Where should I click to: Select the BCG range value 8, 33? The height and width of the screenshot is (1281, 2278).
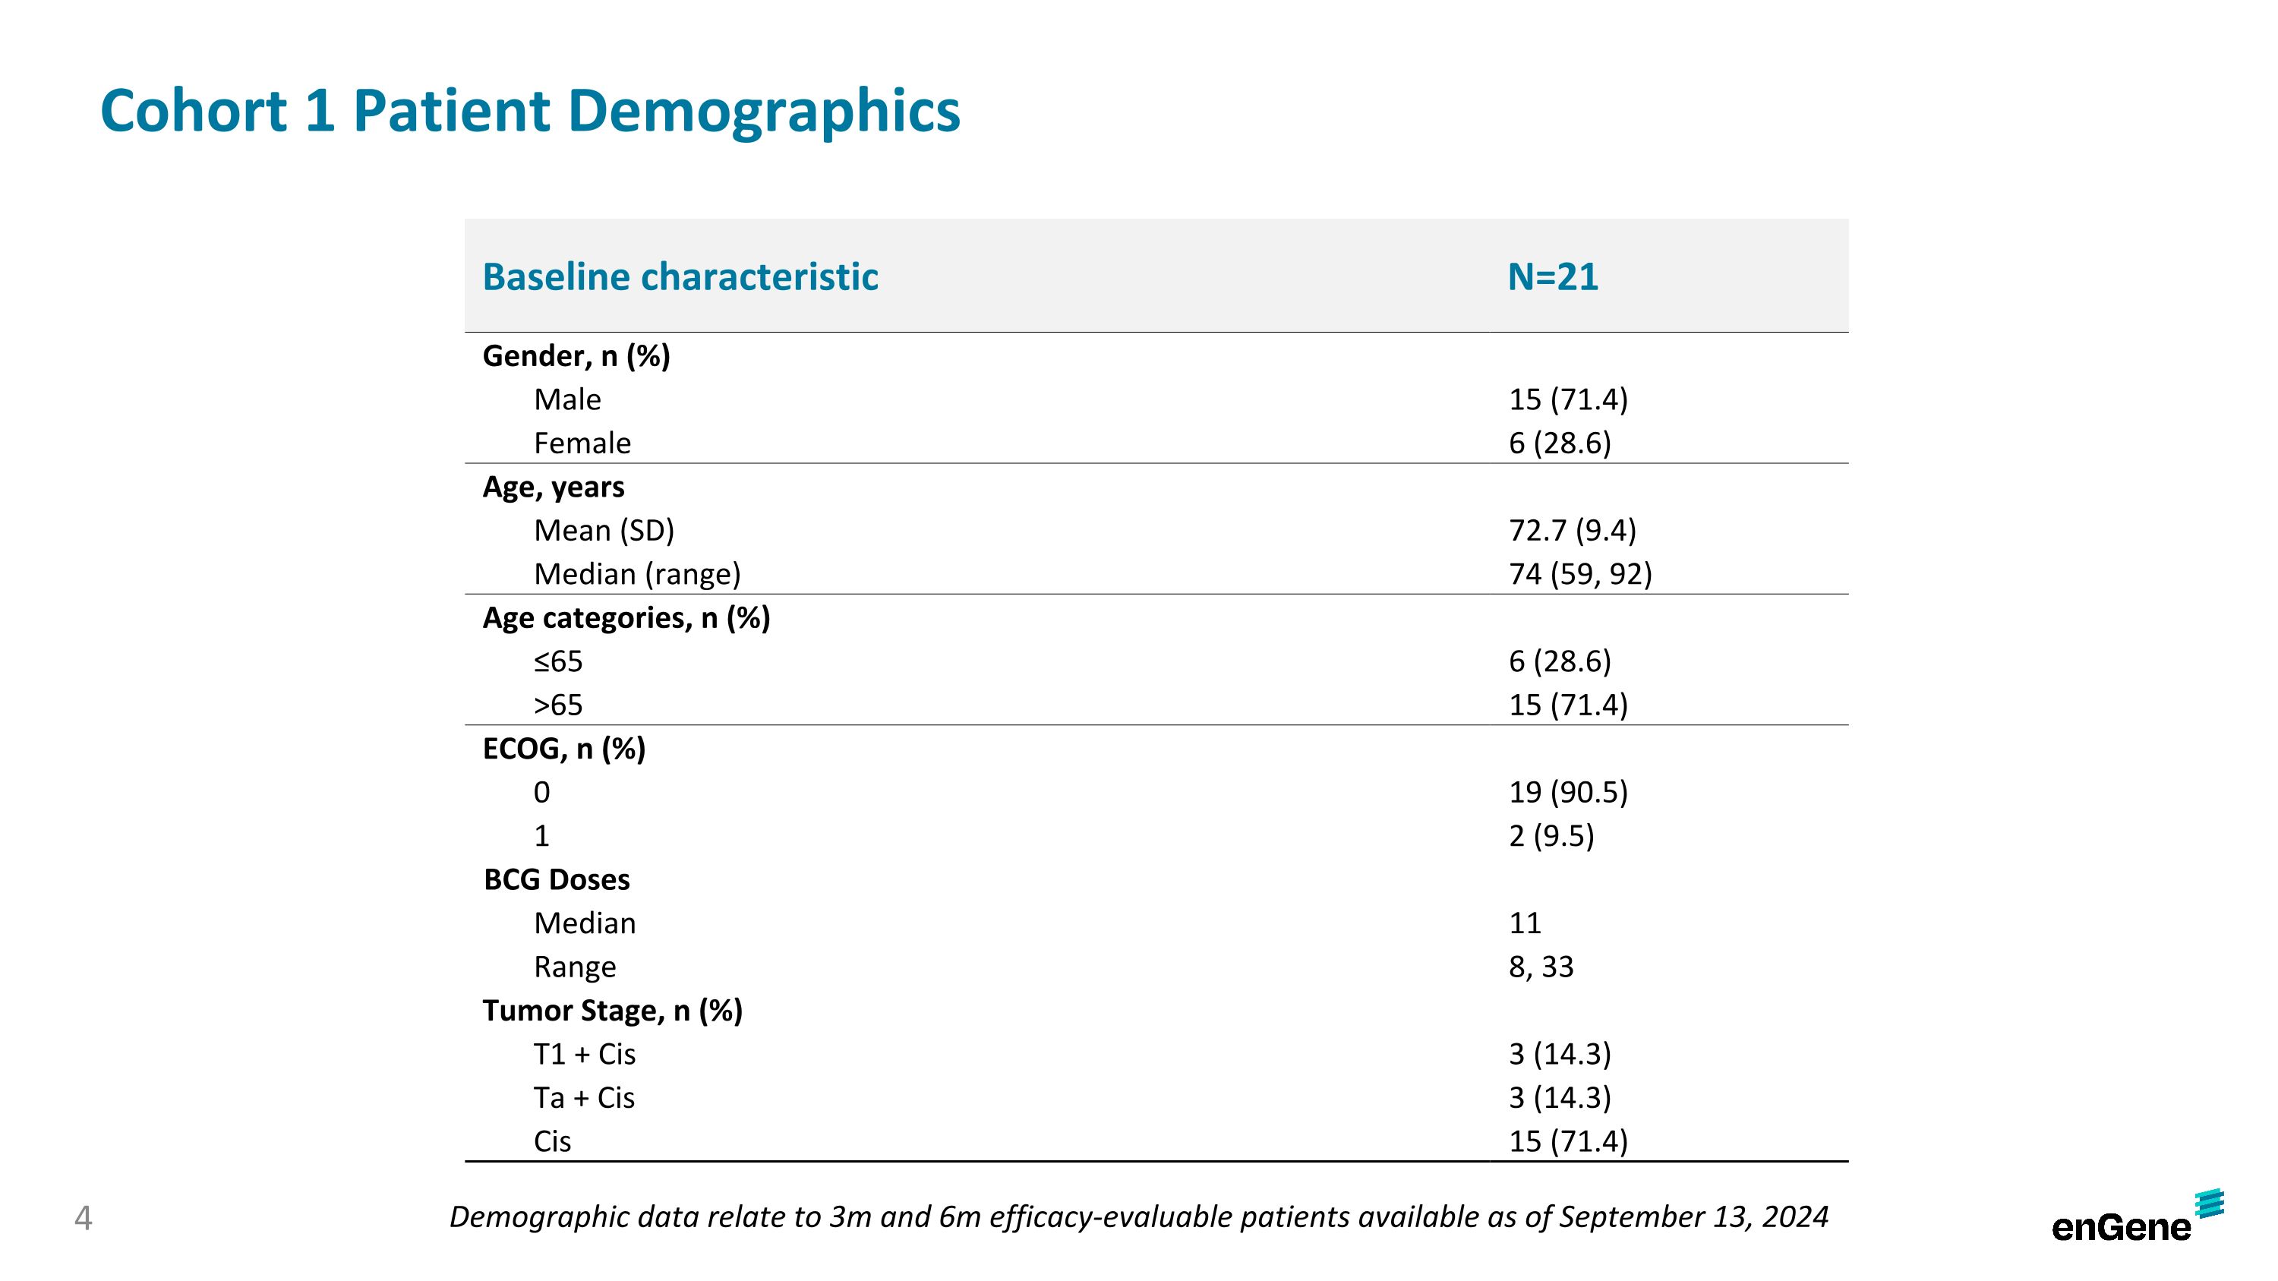pos(1541,967)
